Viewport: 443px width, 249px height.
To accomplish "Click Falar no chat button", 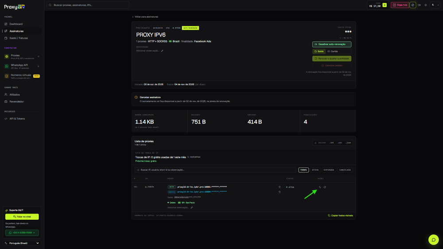I will pyautogui.click(x=22, y=217).
